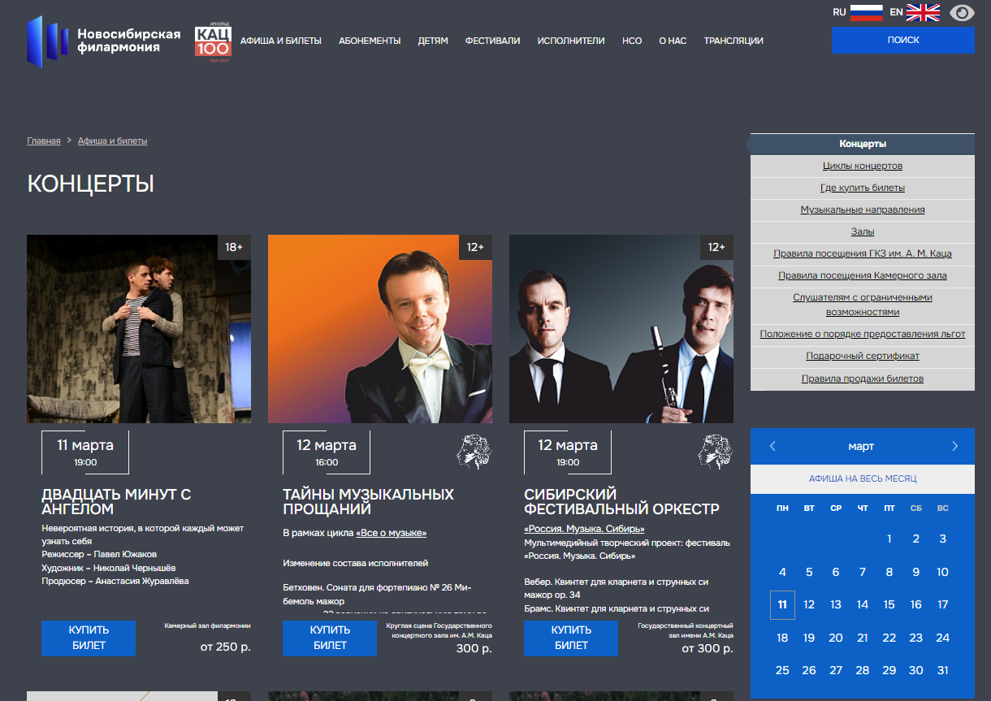The width and height of the screenshot is (991, 701).
Task: Buy ticket for Сибирский фестивальный оркестр
Action: click(571, 638)
